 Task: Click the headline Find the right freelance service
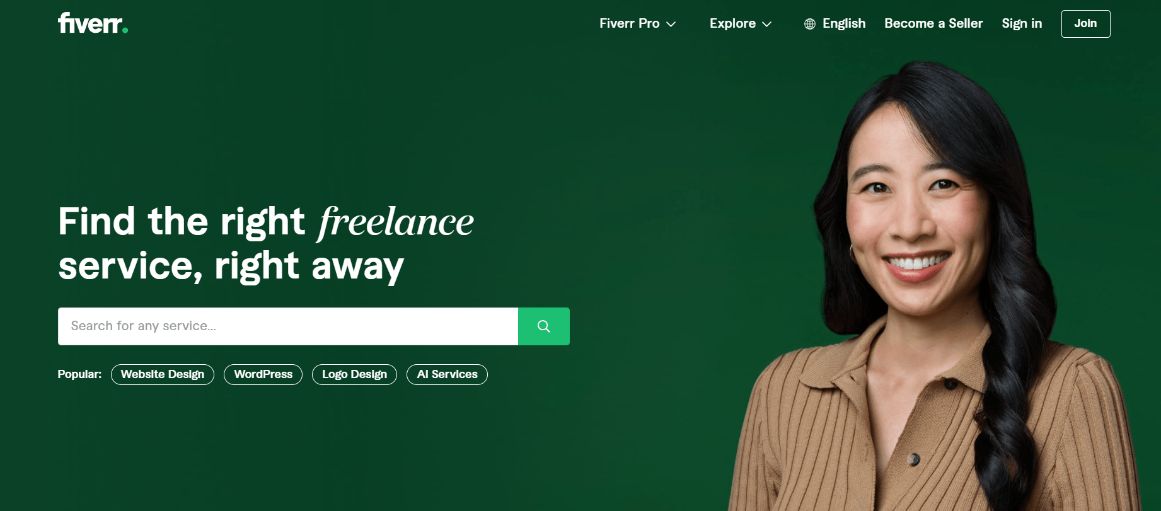(266, 244)
